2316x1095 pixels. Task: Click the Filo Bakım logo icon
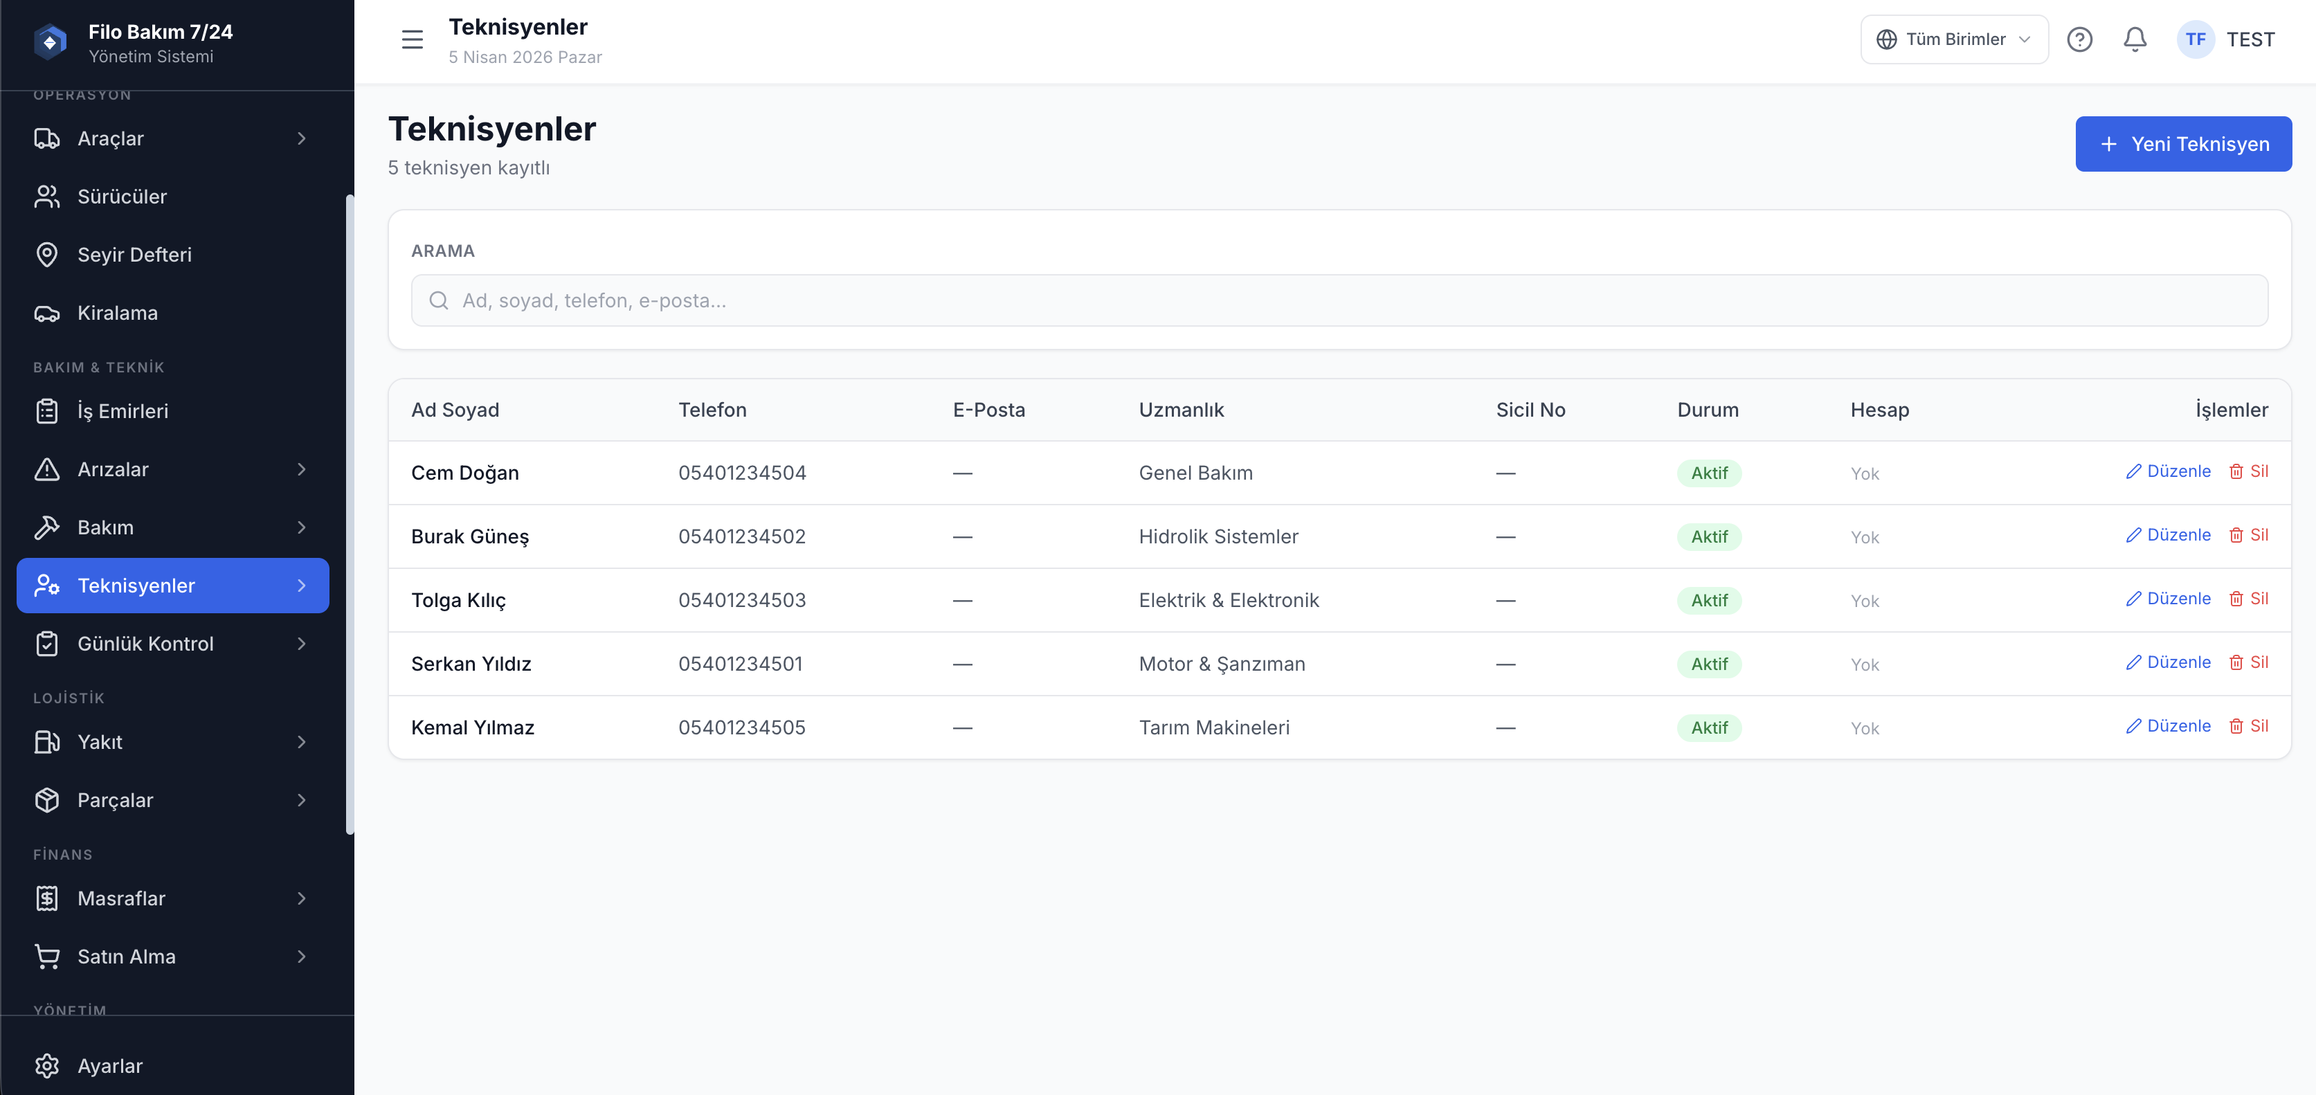(51, 42)
